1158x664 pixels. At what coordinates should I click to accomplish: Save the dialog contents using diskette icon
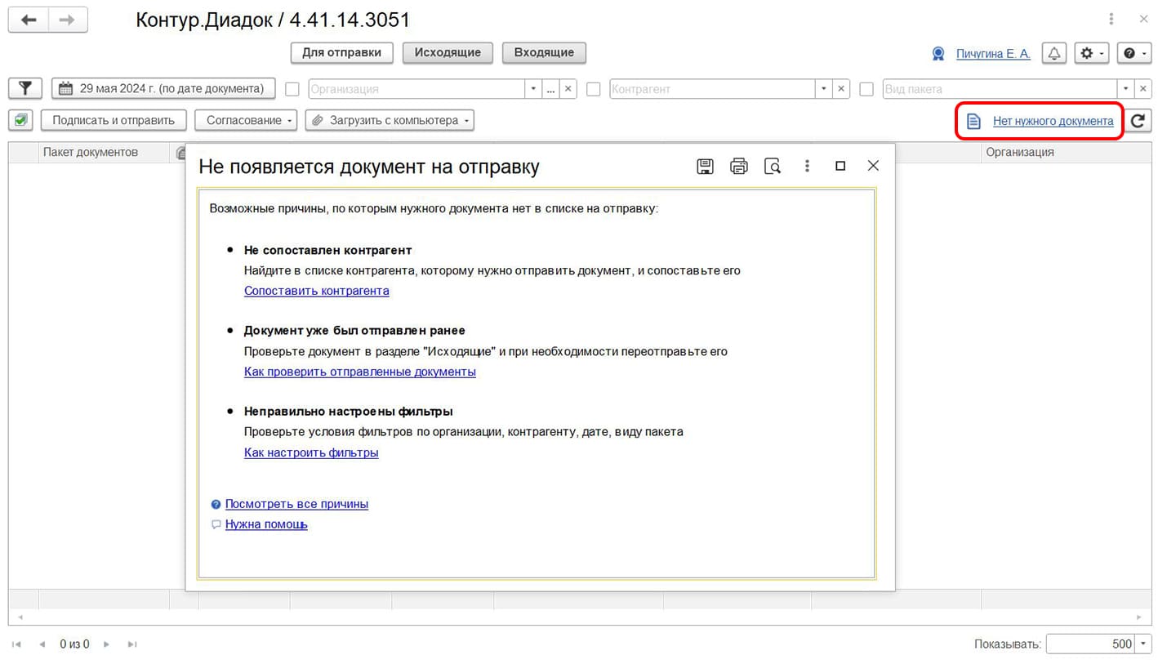point(705,166)
